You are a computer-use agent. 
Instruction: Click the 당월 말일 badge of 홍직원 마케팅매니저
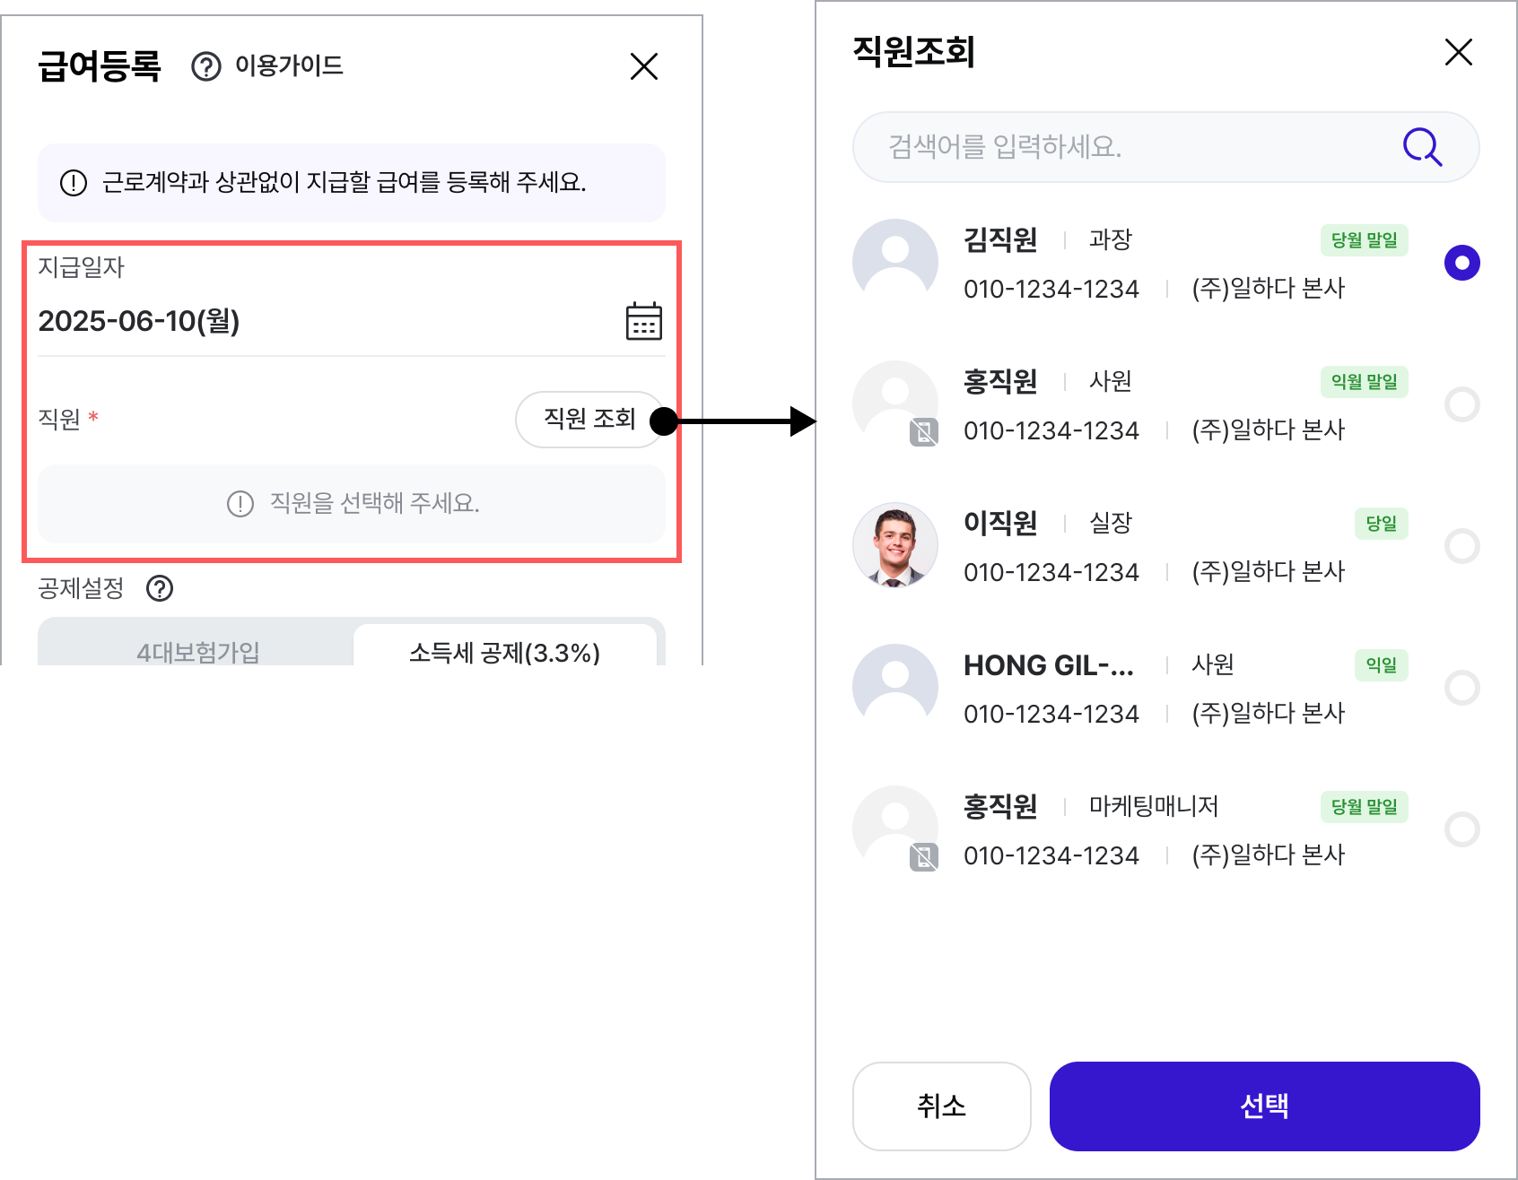click(x=1364, y=807)
